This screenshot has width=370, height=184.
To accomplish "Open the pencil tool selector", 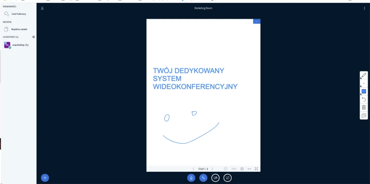I will pyautogui.click(x=364, y=75).
